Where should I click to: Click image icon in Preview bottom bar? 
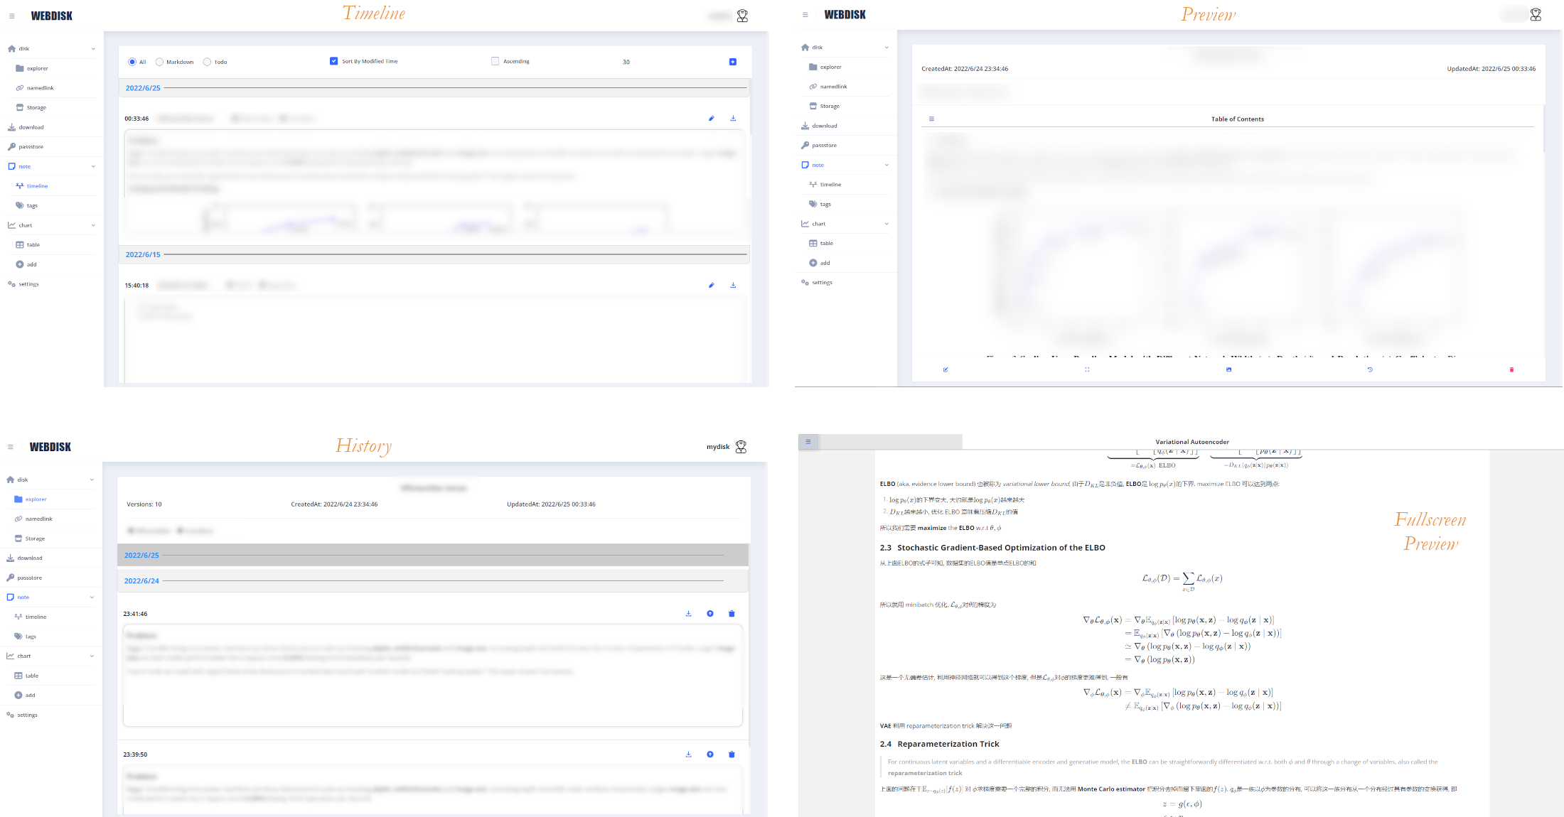(1228, 370)
